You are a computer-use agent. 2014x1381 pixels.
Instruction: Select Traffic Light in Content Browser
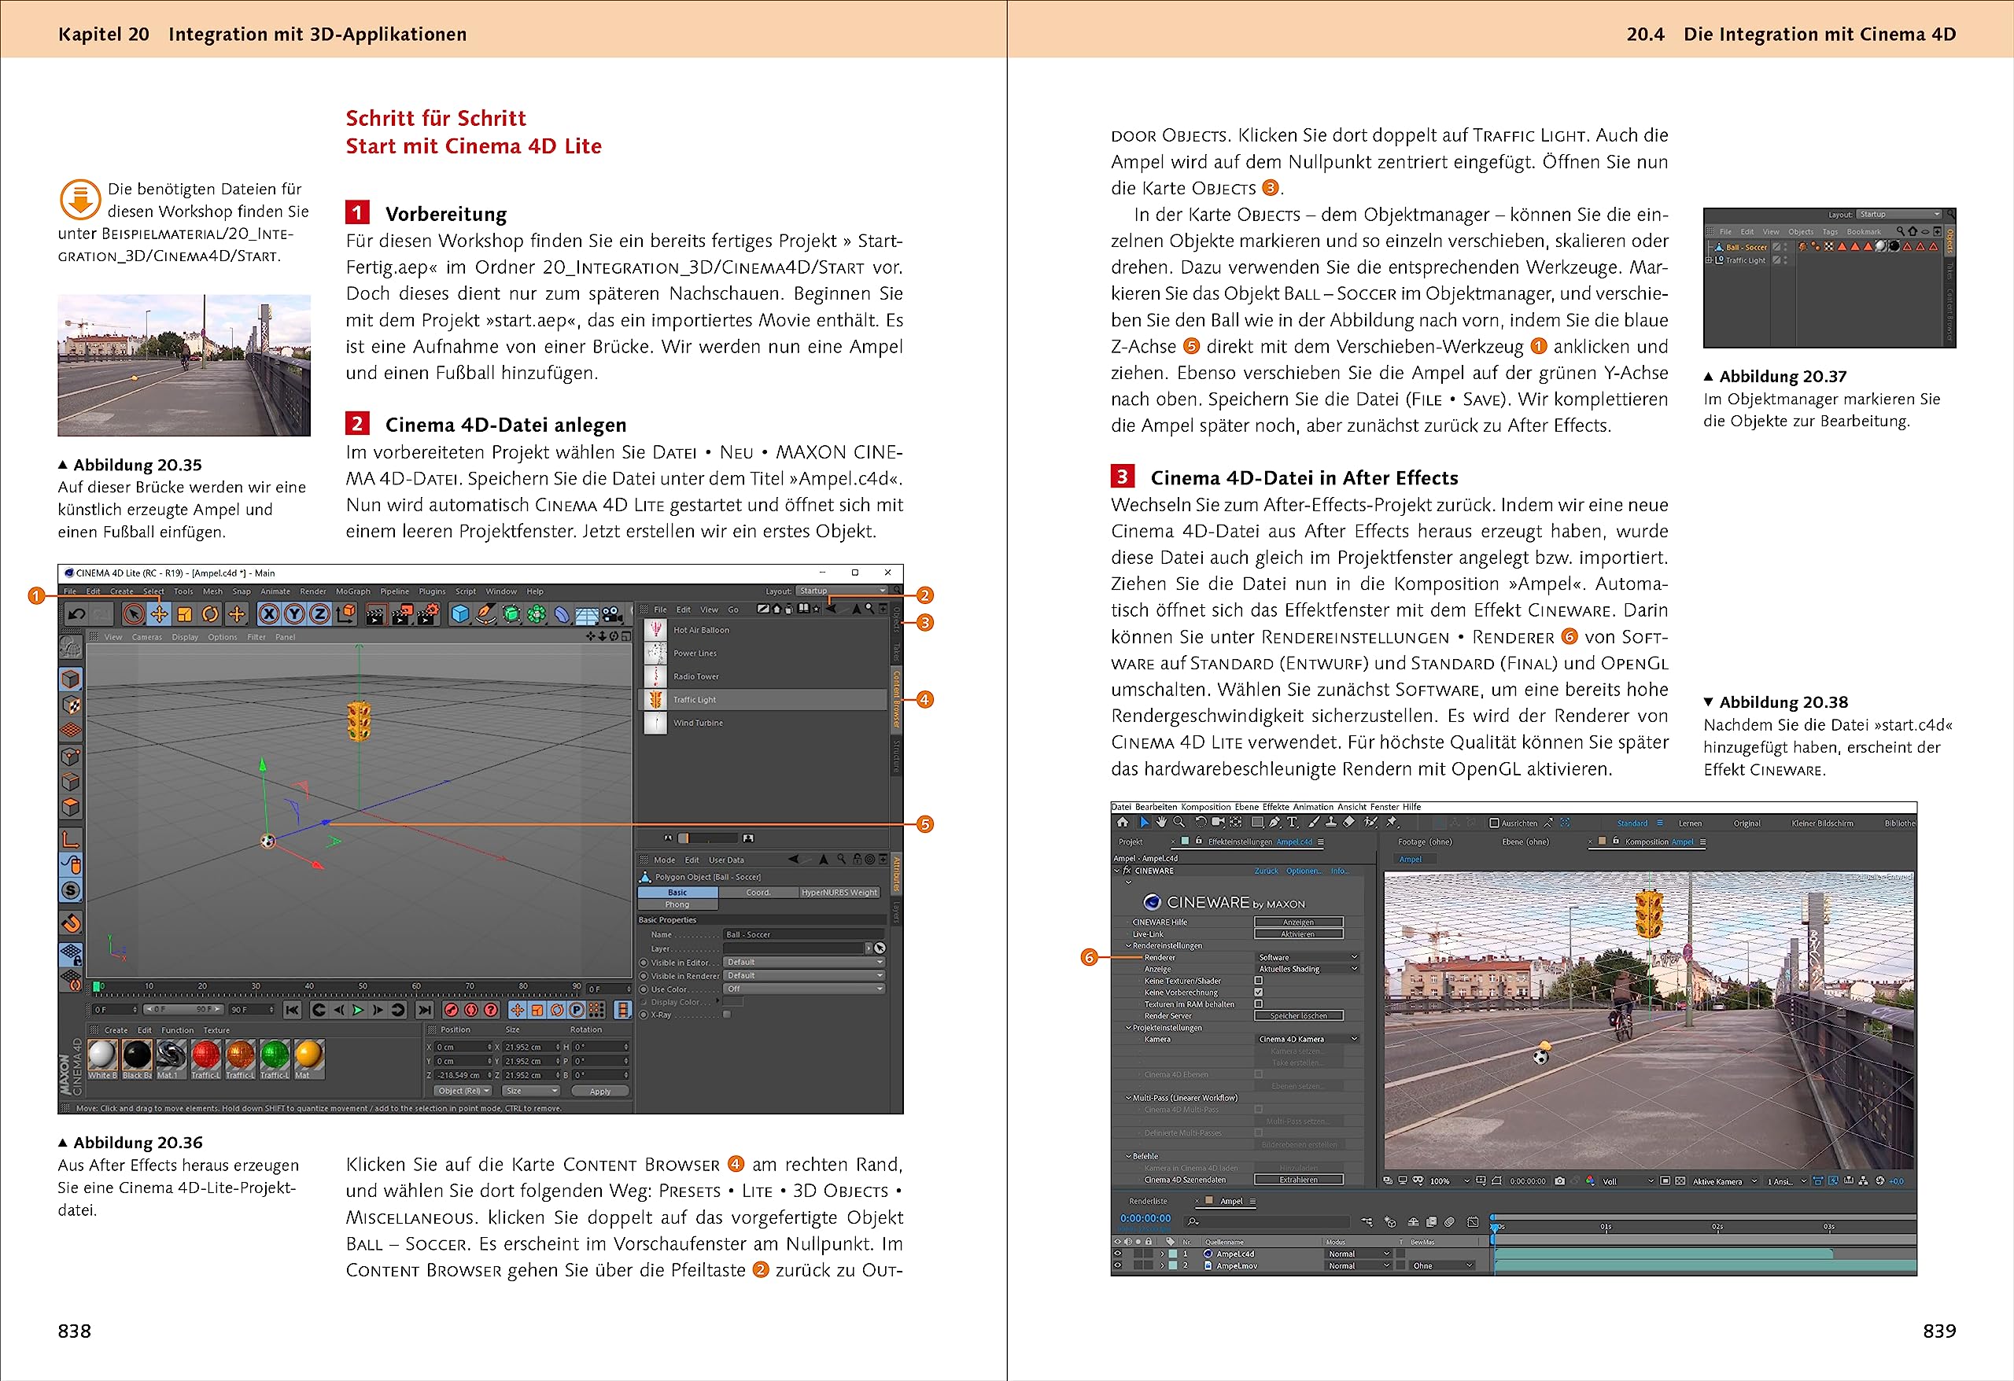point(763,700)
